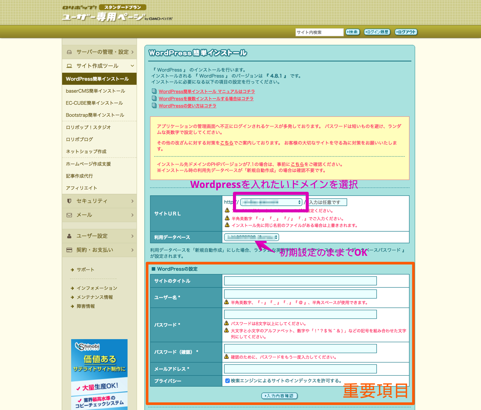Viewport: 481px width, 410px height.
Task: Click the laptop icon beside サイト作成ツール
Action: point(69,66)
